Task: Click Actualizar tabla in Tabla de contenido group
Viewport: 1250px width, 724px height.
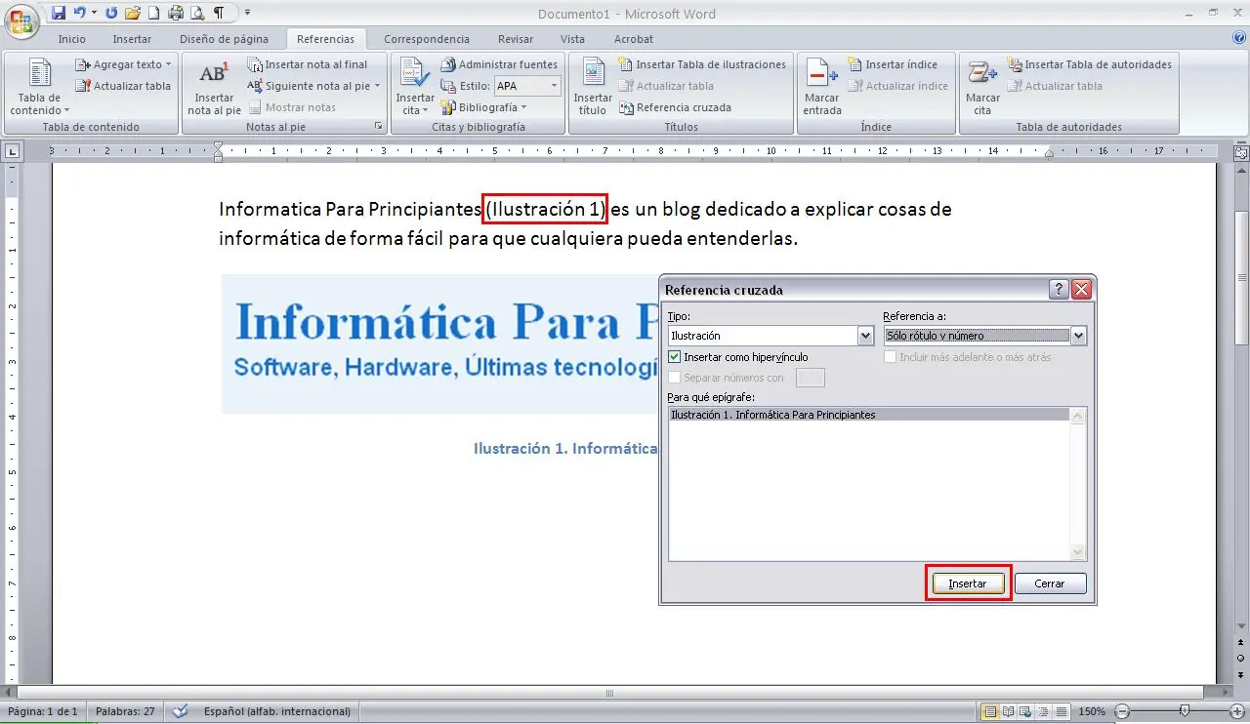Action: pos(123,86)
